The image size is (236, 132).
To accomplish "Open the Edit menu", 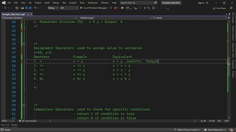I will coord(16,3).
